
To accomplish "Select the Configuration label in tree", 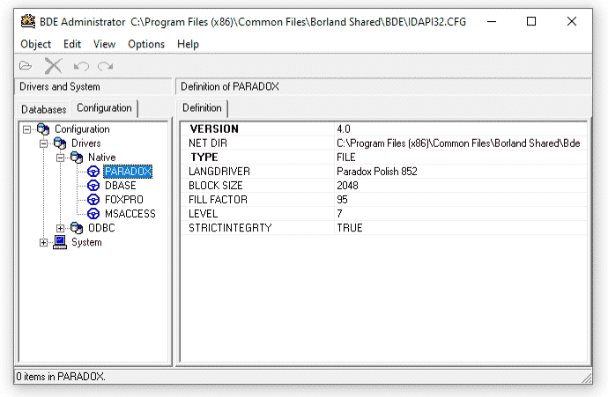I will tap(82, 129).
